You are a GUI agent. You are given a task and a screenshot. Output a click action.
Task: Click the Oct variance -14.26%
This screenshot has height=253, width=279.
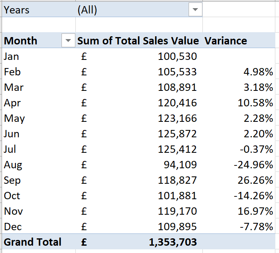(x=253, y=196)
